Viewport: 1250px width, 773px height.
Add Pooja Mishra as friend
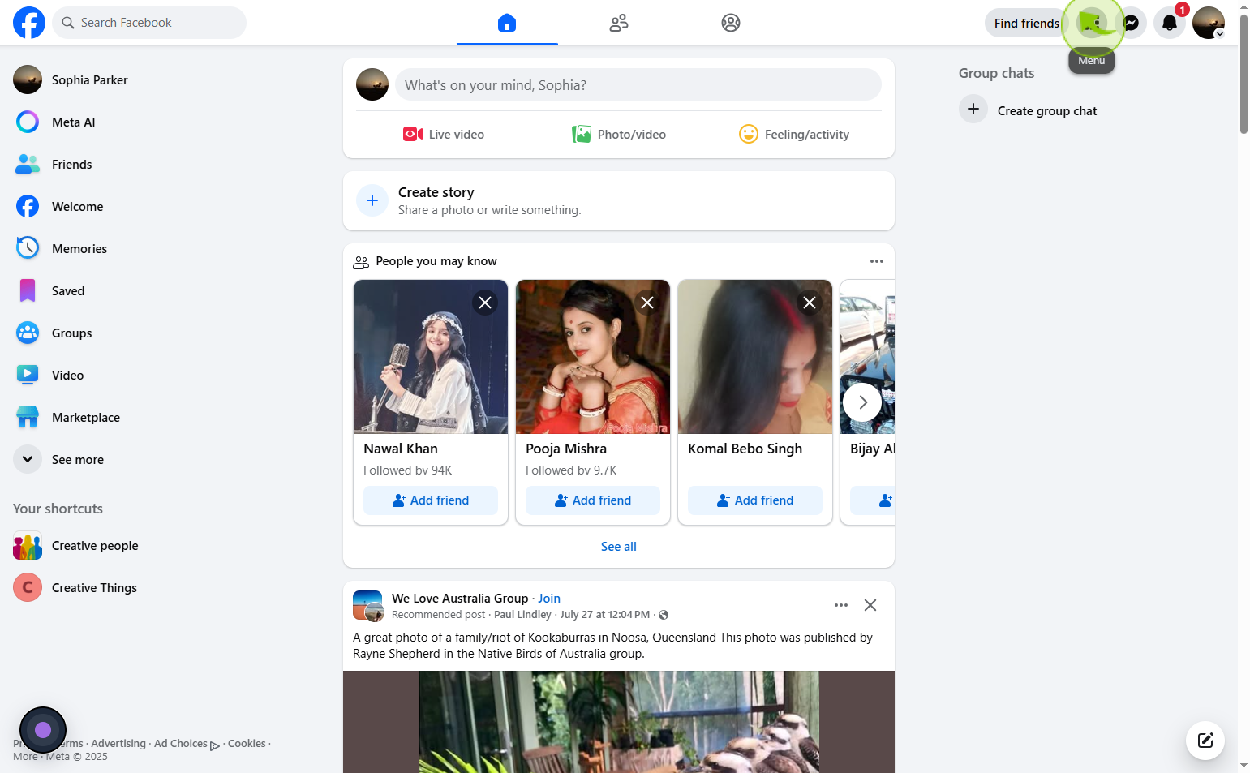pos(593,500)
